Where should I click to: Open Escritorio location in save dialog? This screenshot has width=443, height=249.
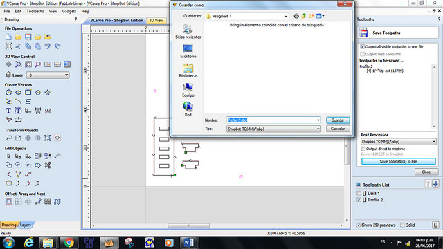click(x=188, y=51)
